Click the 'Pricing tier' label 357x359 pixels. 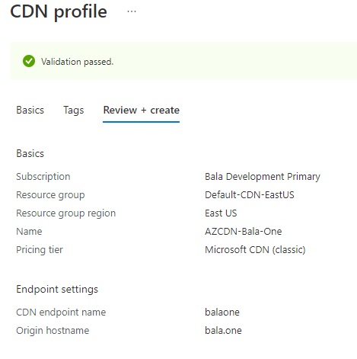[x=40, y=250]
